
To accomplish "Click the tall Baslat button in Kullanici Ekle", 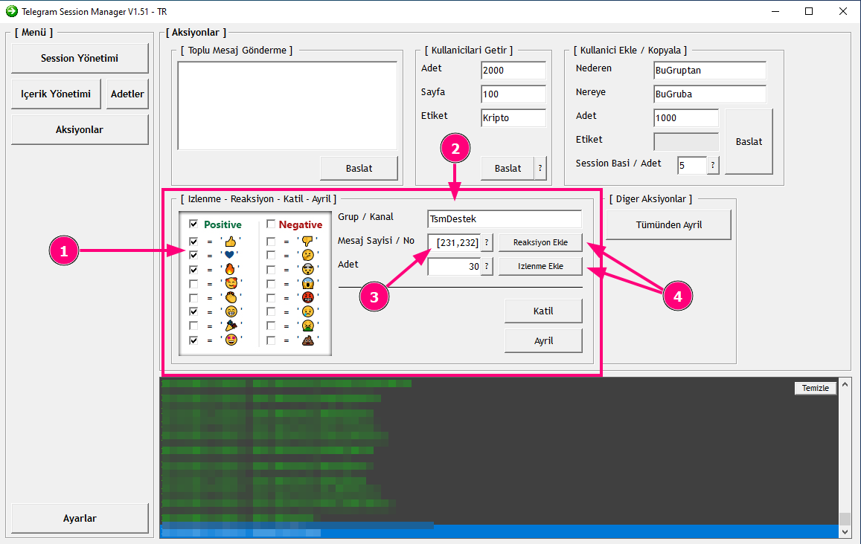I will pos(749,141).
